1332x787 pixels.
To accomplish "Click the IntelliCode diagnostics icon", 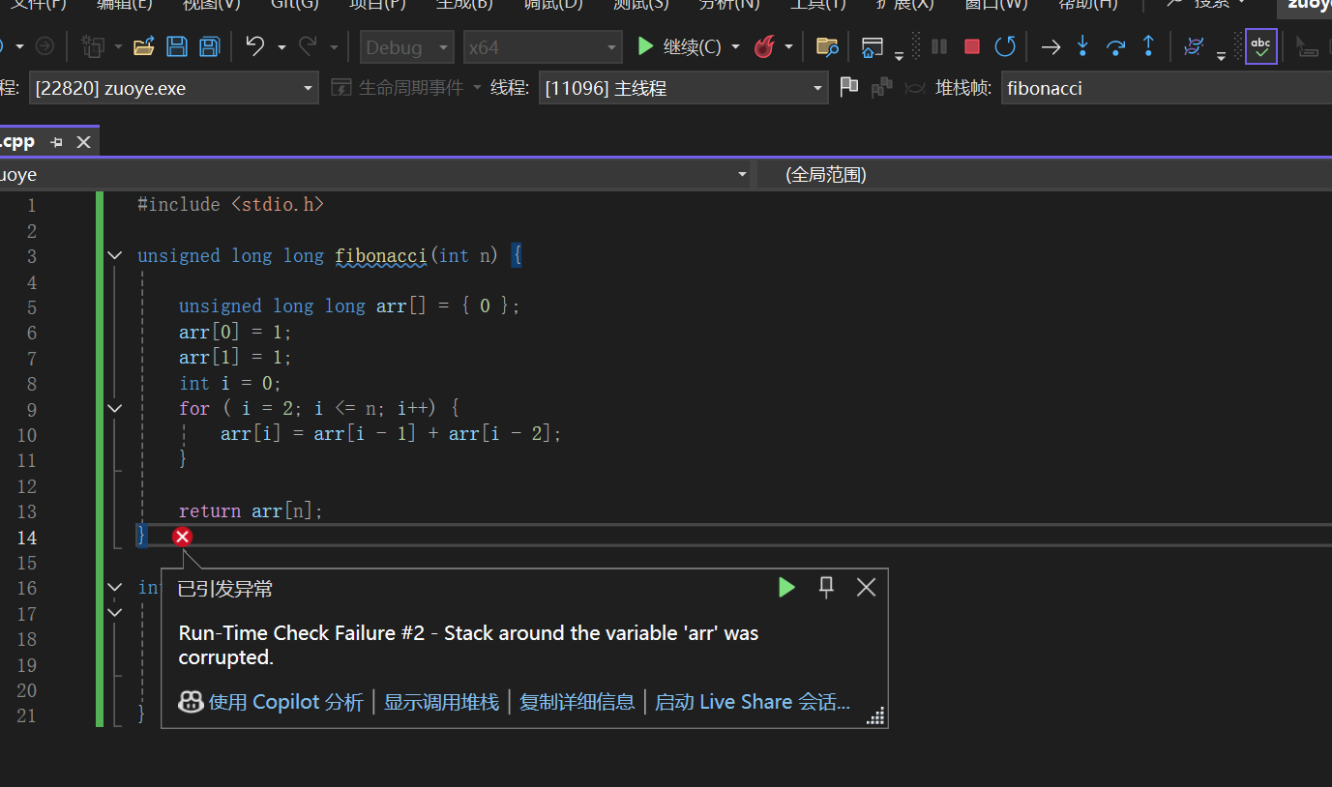I will (x=1194, y=46).
